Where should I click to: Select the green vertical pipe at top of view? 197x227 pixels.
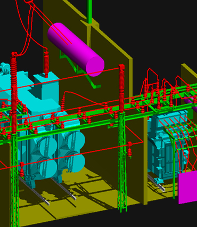(x=89, y=12)
